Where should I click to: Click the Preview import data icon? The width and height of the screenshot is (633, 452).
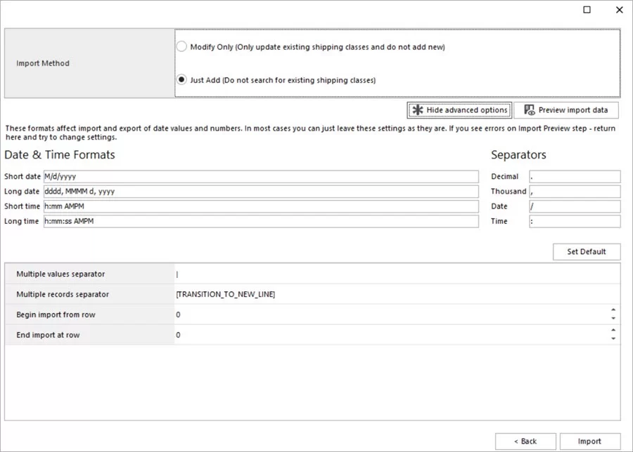point(530,109)
